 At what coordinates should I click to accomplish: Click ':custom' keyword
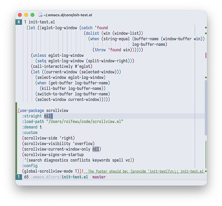[x=30, y=133]
